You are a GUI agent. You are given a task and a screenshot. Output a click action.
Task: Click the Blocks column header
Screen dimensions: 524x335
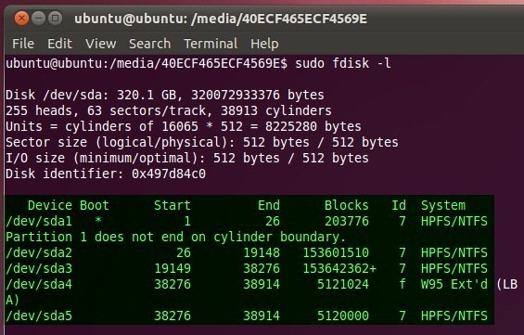[347, 205]
